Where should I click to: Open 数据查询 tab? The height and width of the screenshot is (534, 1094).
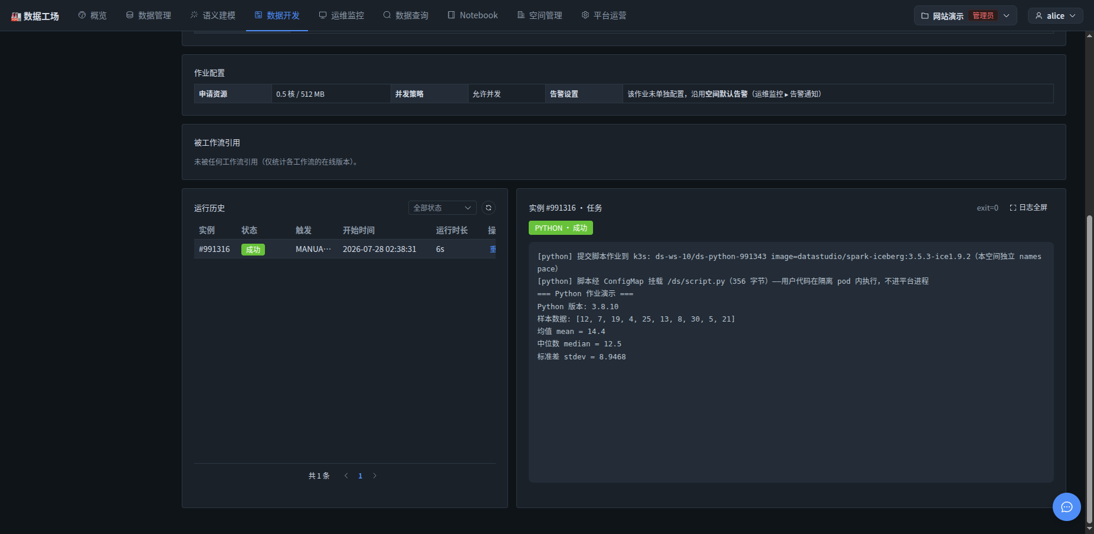[406, 15]
